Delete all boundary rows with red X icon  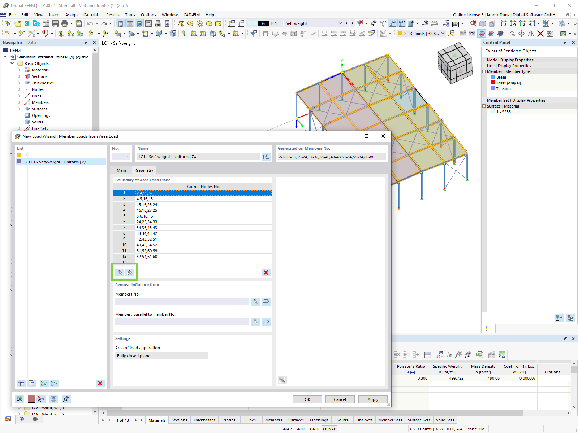tap(266, 272)
